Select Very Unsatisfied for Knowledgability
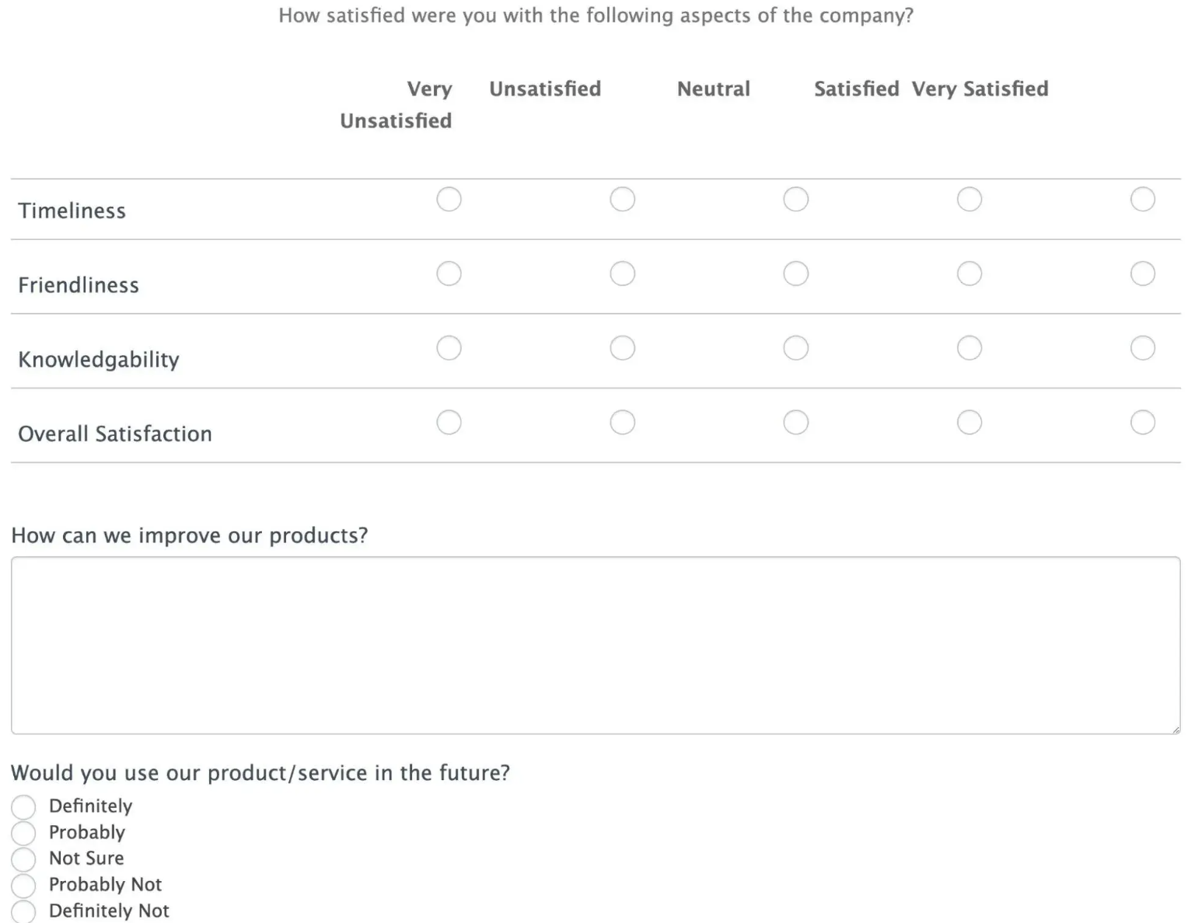This screenshot has height=923, width=1195. click(449, 347)
